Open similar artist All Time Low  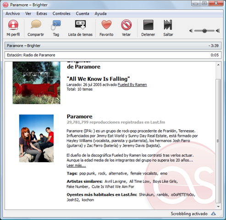click(140, 181)
